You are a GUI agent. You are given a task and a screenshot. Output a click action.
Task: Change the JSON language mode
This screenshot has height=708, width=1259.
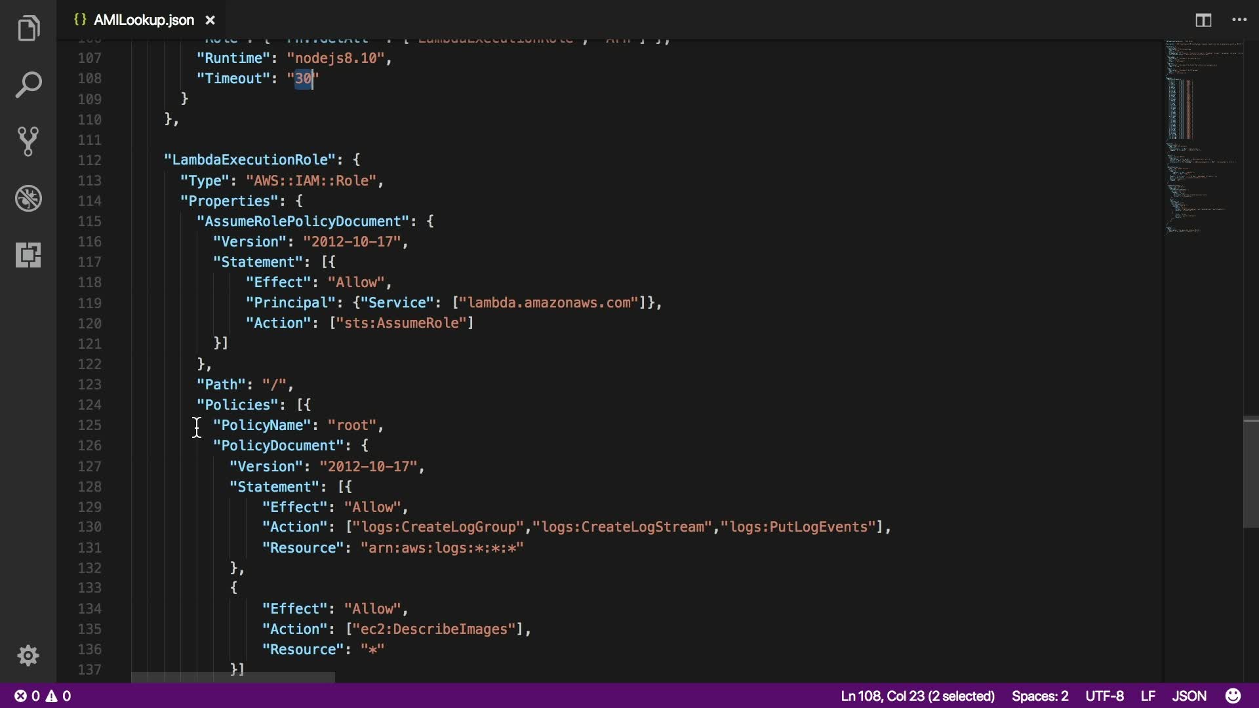coord(1189,696)
